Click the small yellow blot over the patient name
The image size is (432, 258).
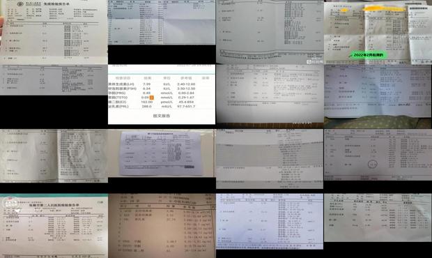344,10
